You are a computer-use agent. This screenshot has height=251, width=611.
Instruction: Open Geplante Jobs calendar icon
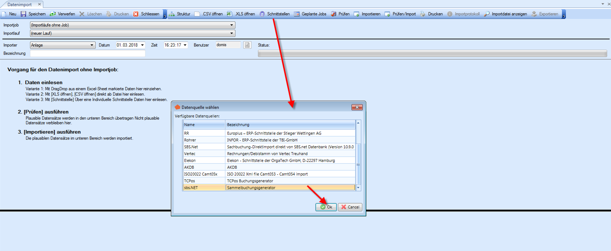297,14
